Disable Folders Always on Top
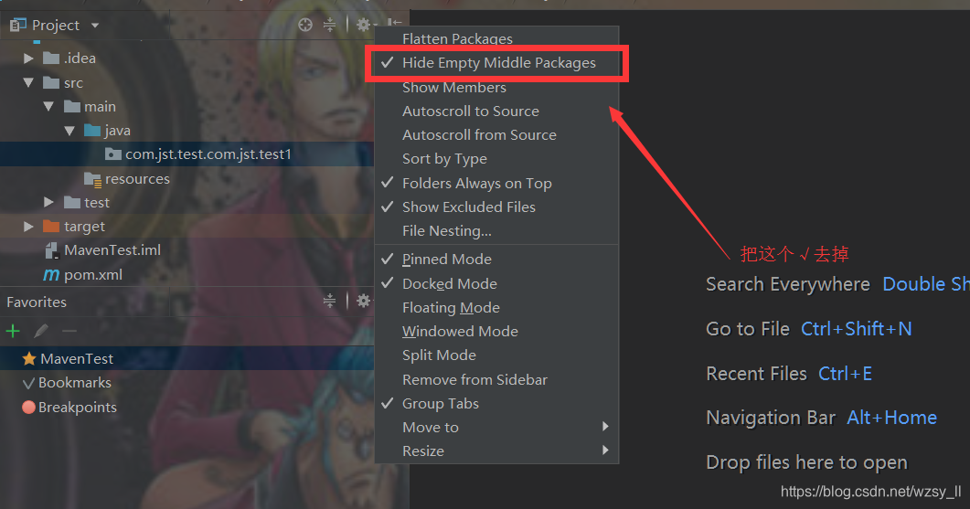Screen dimensions: 970x509 tap(496, 184)
